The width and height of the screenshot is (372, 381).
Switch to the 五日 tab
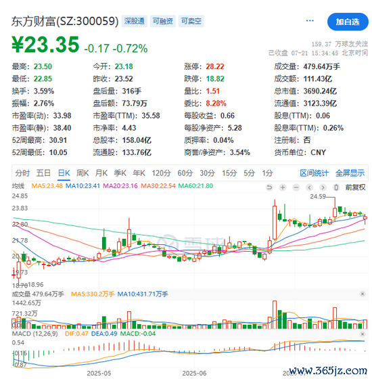click(x=43, y=173)
